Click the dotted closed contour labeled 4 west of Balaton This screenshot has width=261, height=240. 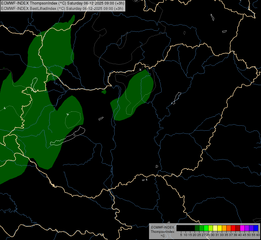click(x=73, y=119)
